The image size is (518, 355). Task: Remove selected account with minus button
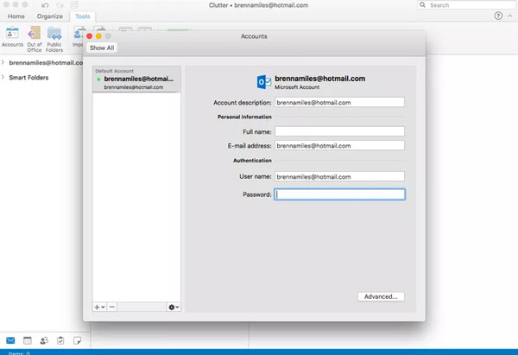[x=112, y=307]
